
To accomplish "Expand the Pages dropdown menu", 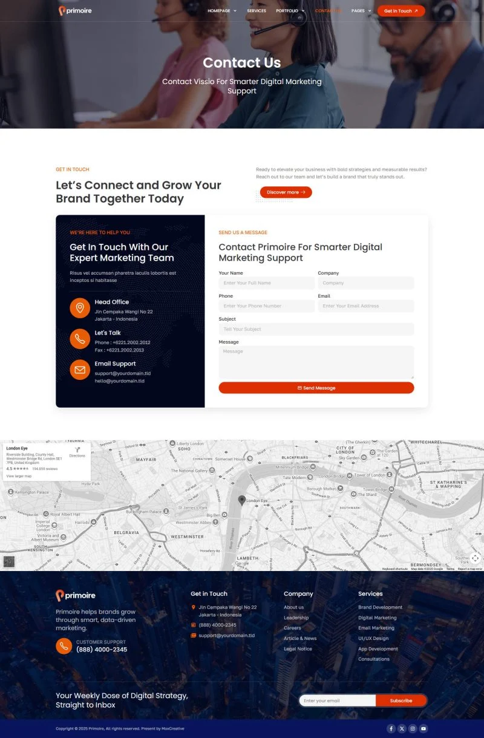I will (361, 11).
